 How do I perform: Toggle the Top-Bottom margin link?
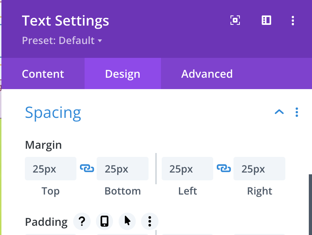[87, 169]
